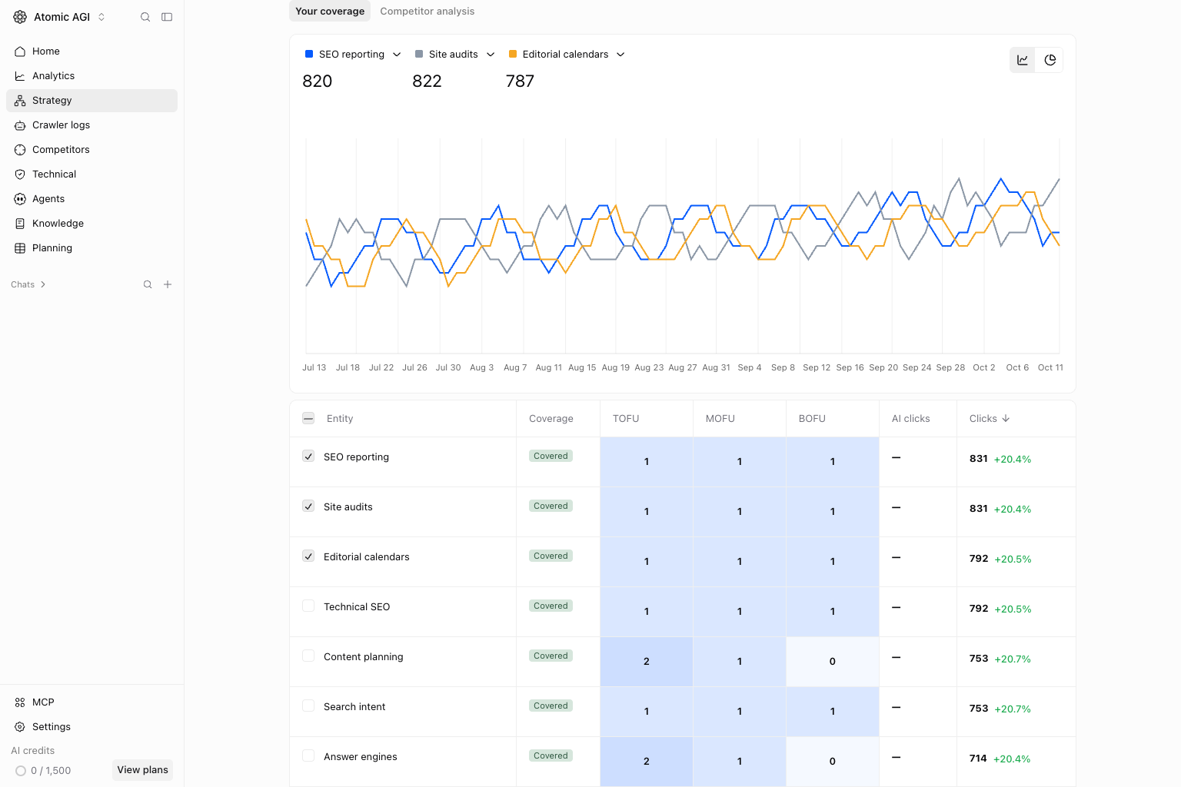This screenshot has width=1181, height=787.
Task: Switch to Competitor analysis tab
Action: pyautogui.click(x=427, y=12)
